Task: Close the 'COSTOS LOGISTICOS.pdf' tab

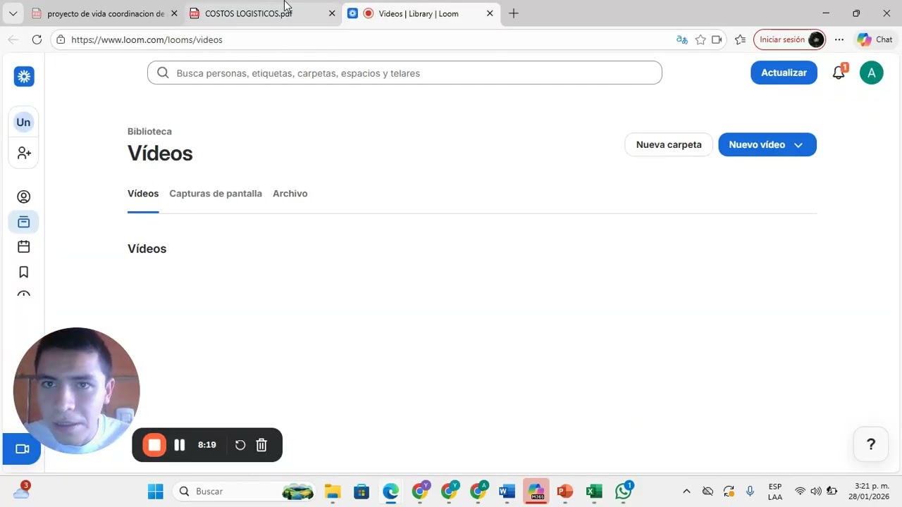Action: [332, 13]
